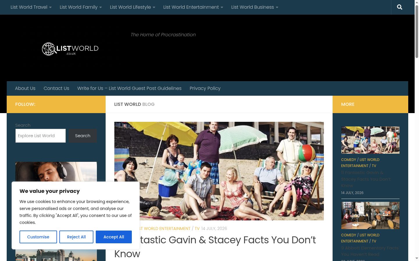Viewport: 419px width, 261px height.
Task: Expand the List World Business dropdown
Action: (x=255, y=7)
